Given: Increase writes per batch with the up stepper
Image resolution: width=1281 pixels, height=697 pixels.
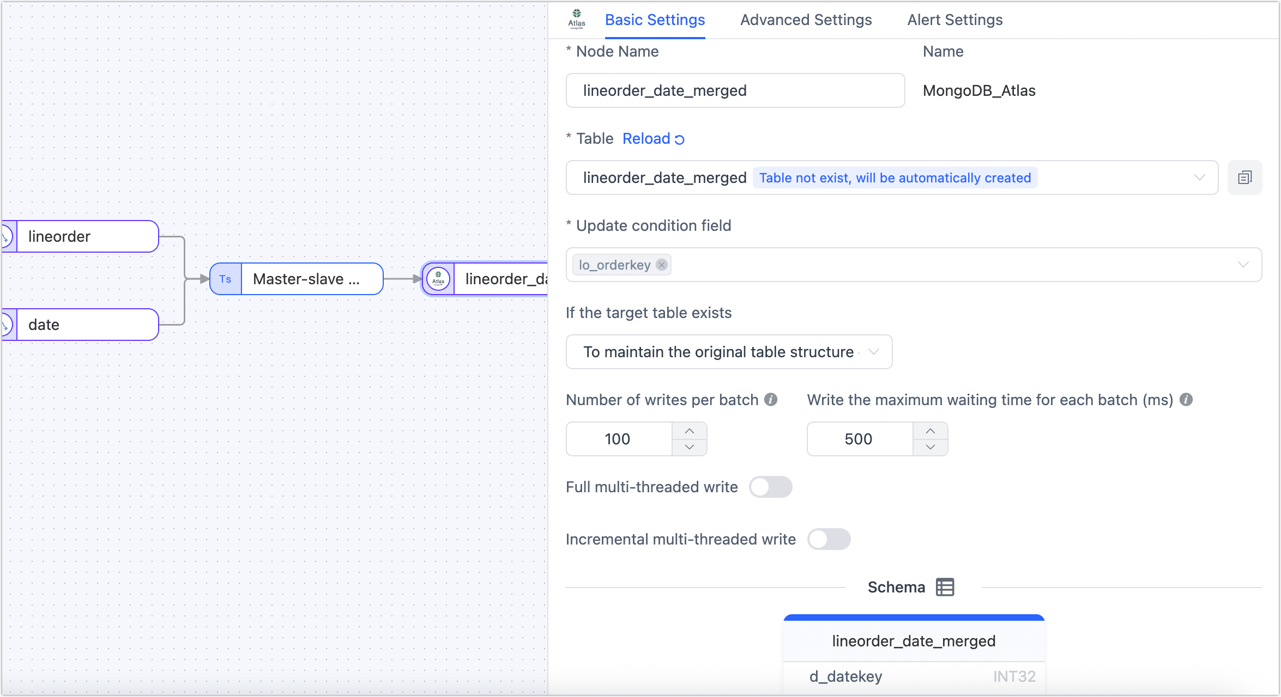Looking at the screenshot, I should tap(689, 431).
